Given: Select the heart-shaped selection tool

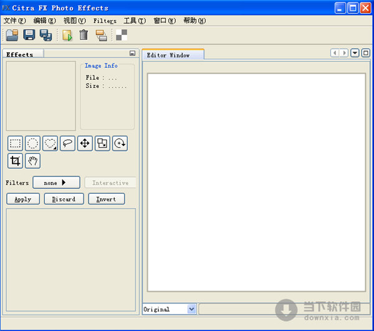Looking at the screenshot, I should click(x=50, y=143).
